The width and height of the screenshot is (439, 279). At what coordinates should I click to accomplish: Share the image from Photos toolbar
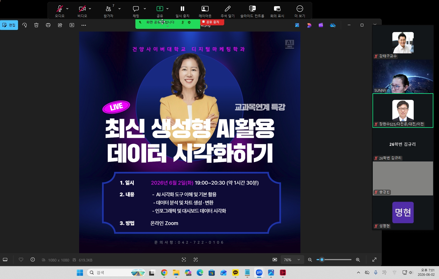(x=60, y=25)
